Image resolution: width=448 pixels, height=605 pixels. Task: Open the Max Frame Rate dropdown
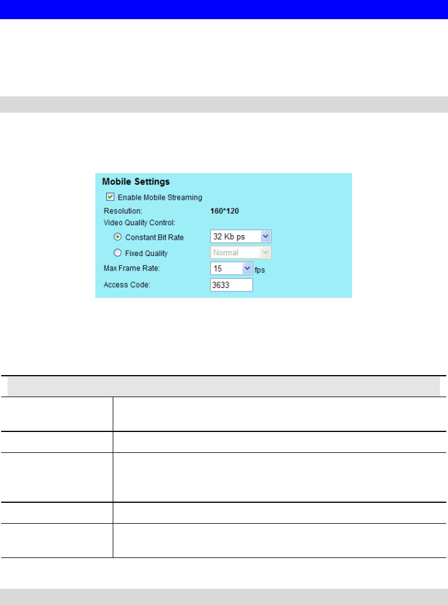point(231,269)
